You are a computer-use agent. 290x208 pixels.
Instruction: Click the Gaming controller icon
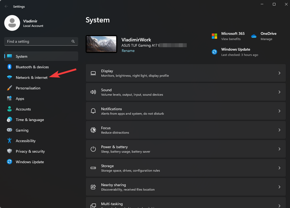pyautogui.click(x=10, y=130)
